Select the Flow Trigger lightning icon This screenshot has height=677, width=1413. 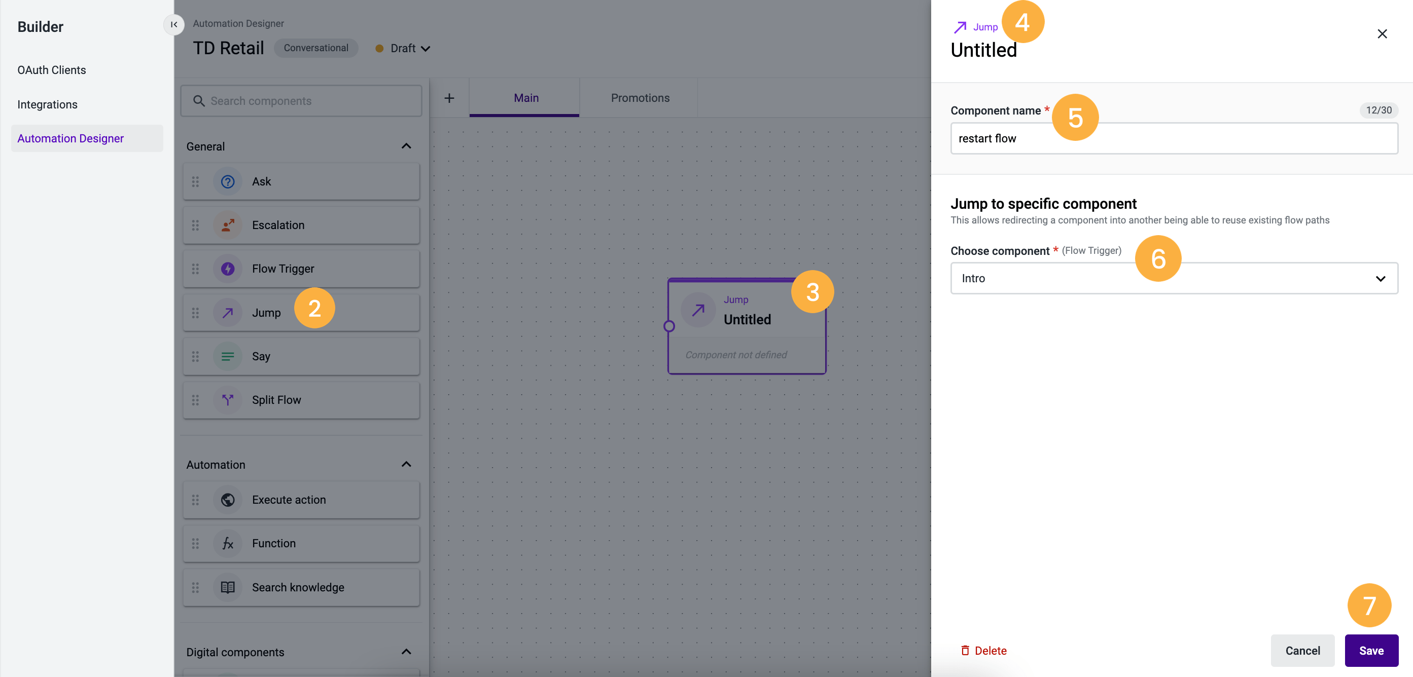point(227,269)
